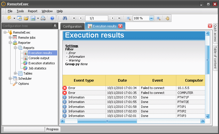Open the execute icon's dropdown arrow

14,18
